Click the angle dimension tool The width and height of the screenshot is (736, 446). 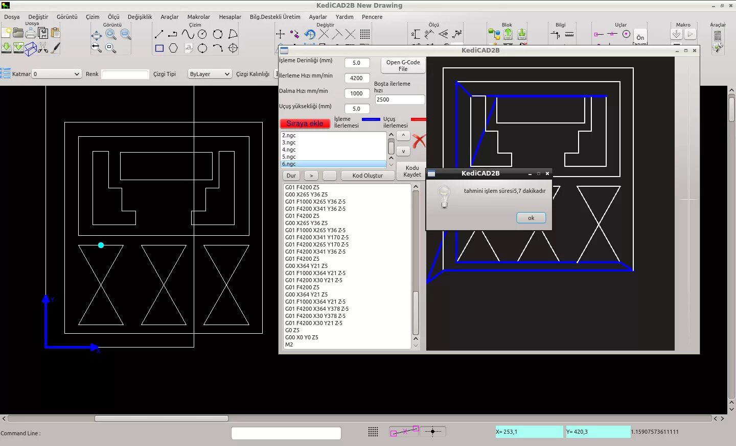coord(443,34)
